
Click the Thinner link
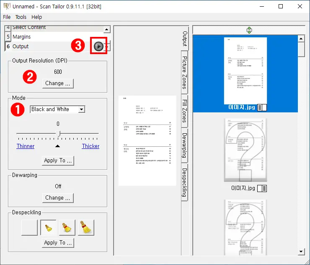[x=26, y=146]
